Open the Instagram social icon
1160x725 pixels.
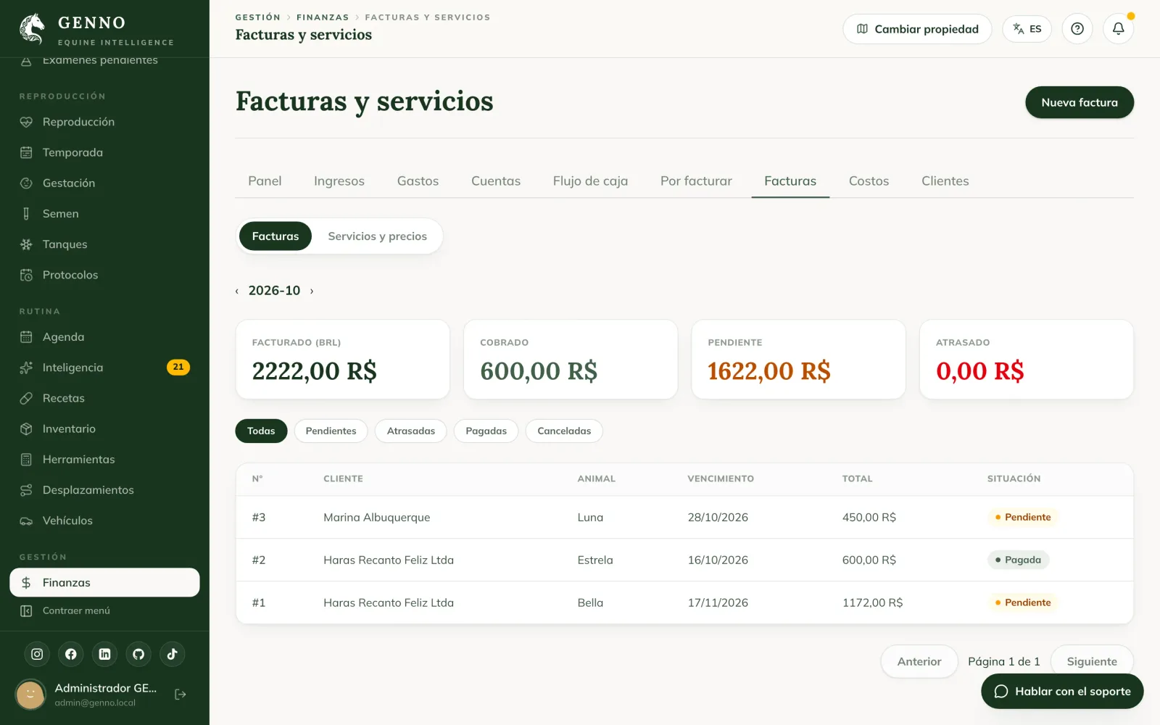[37, 654]
